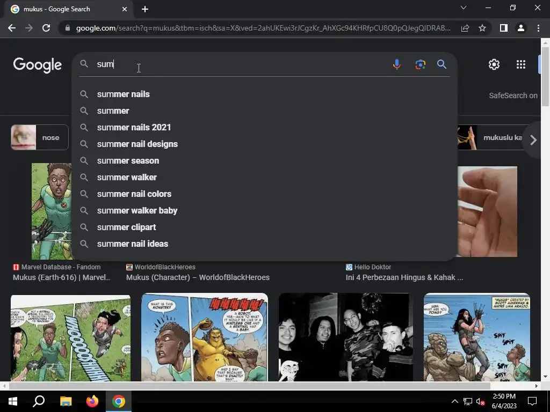Select the mukus - Google Search tab
The image size is (550, 412).
(69, 9)
